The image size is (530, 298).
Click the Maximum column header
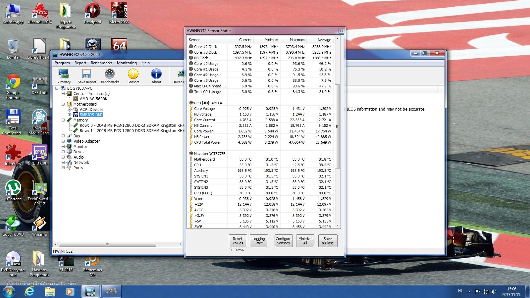(293, 40)
